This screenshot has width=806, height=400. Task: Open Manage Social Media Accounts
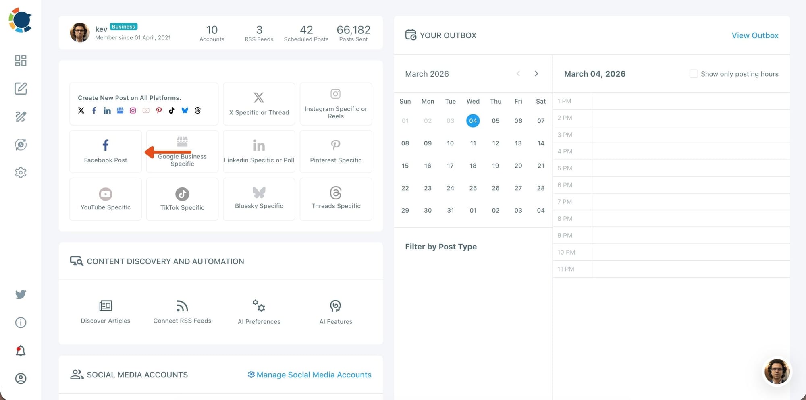(310, 375)
